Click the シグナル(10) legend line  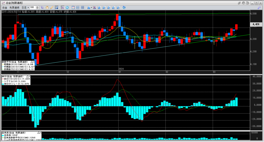[14, 81]
